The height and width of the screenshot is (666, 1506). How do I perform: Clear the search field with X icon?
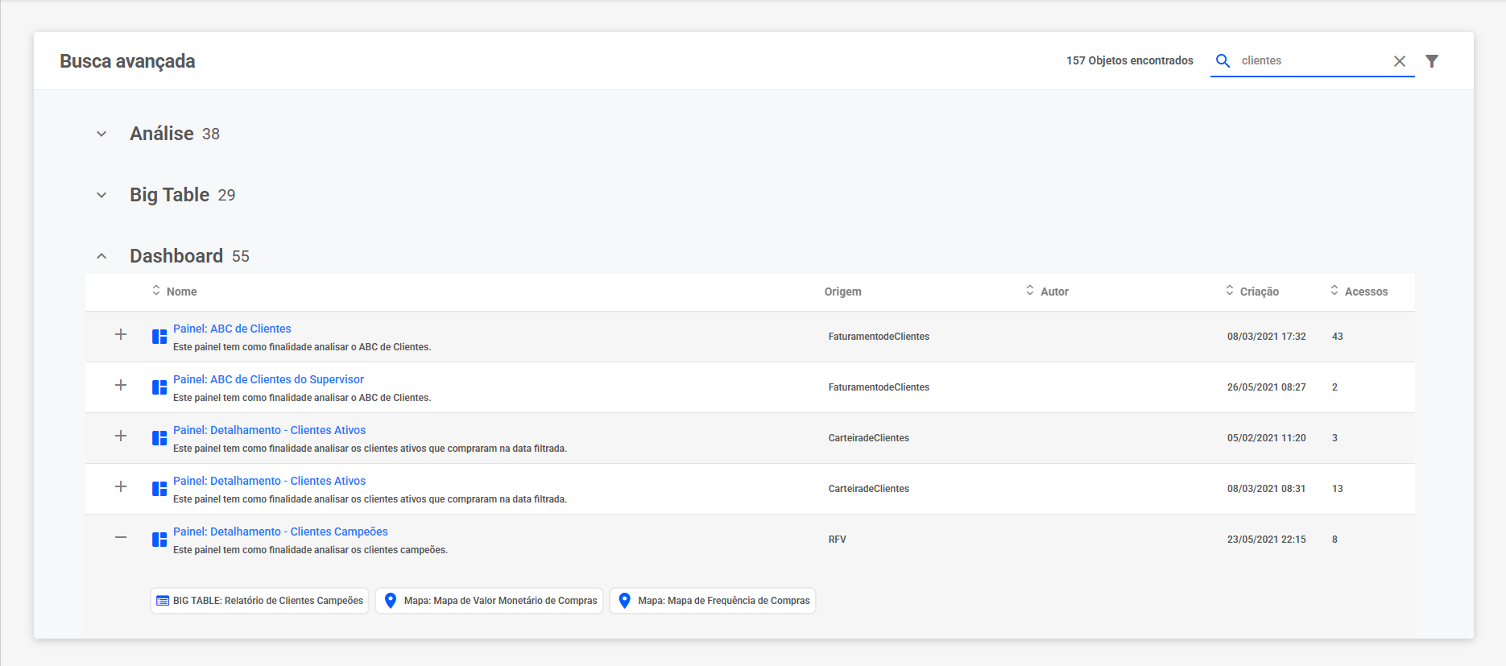pyautogui.click(x=1400, y=61)
